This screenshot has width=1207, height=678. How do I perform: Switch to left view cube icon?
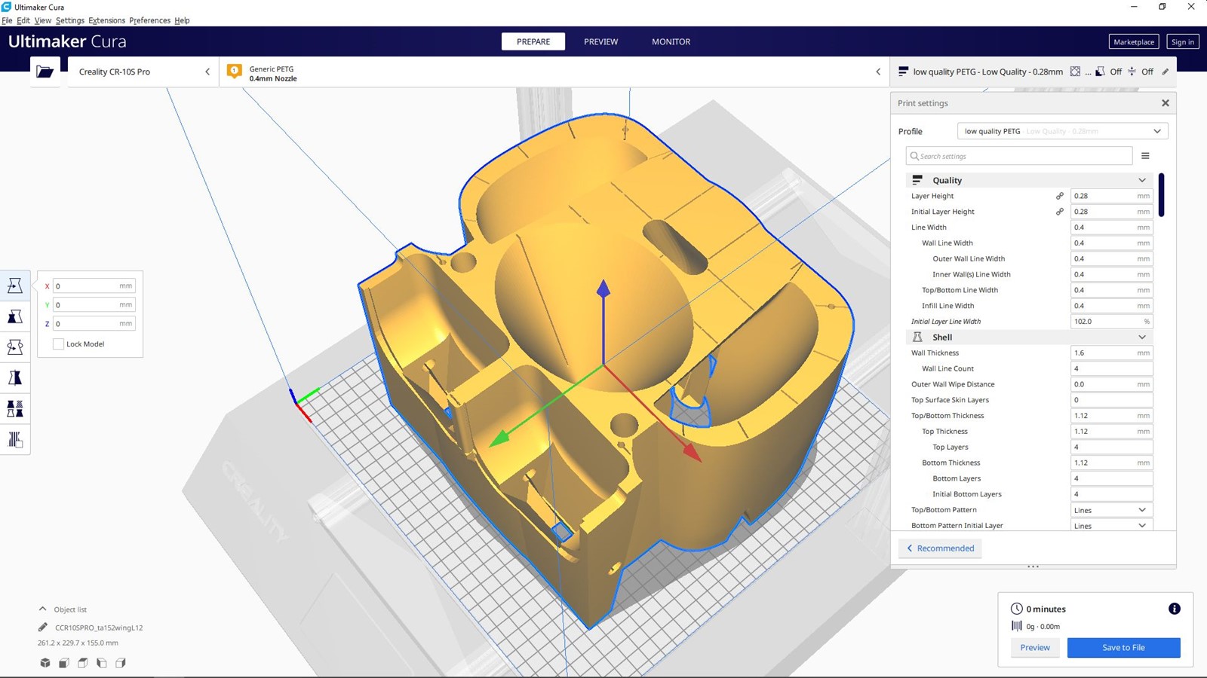point(102,663)
